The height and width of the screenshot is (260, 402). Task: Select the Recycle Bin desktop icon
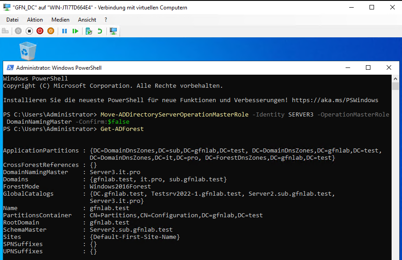[x=28, y=51]
